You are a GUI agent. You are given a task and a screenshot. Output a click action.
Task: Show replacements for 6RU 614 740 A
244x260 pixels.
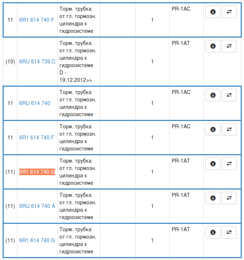click(x=229, y=198)
